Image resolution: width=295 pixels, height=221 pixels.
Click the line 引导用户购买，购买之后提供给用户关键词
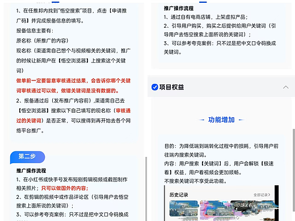pos(220,25)
